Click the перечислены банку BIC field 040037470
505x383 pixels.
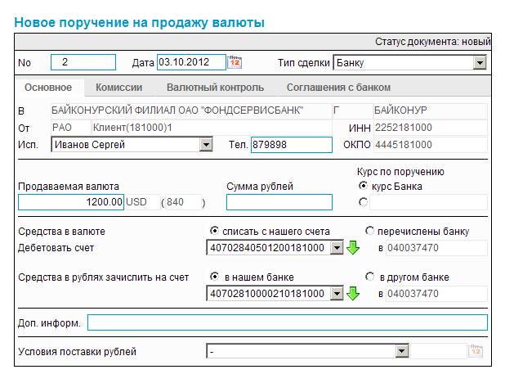tap(436, 248)
